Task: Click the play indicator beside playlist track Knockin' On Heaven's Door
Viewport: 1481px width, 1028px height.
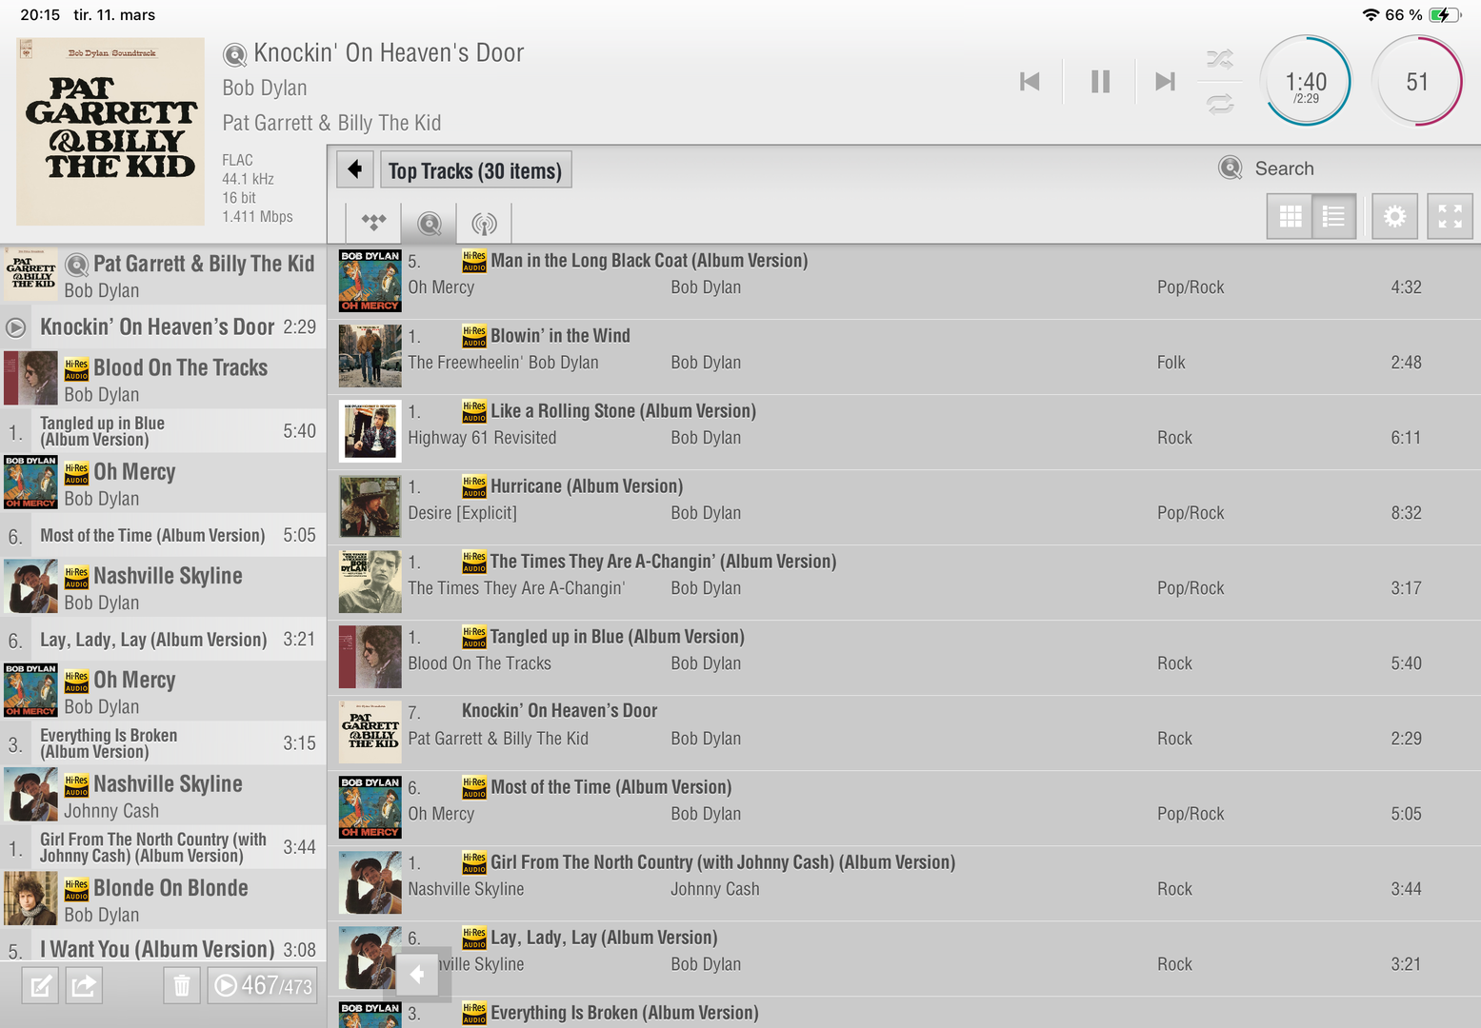Action: [x=15, y=327]
